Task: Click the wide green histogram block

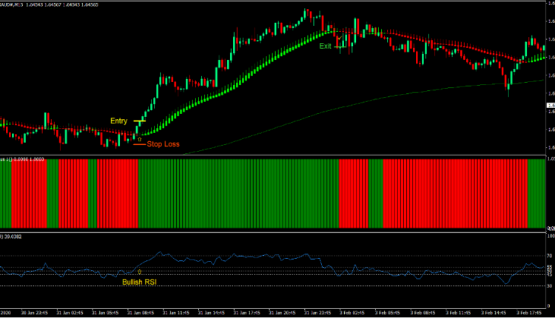Action: tap(237, 192)
